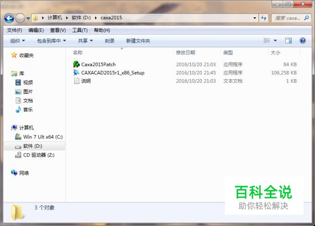Viewport: 315px width, 226px height.
Task: Click the search magnifier icon
Action: pyautogui.click(x=306, y=18)
